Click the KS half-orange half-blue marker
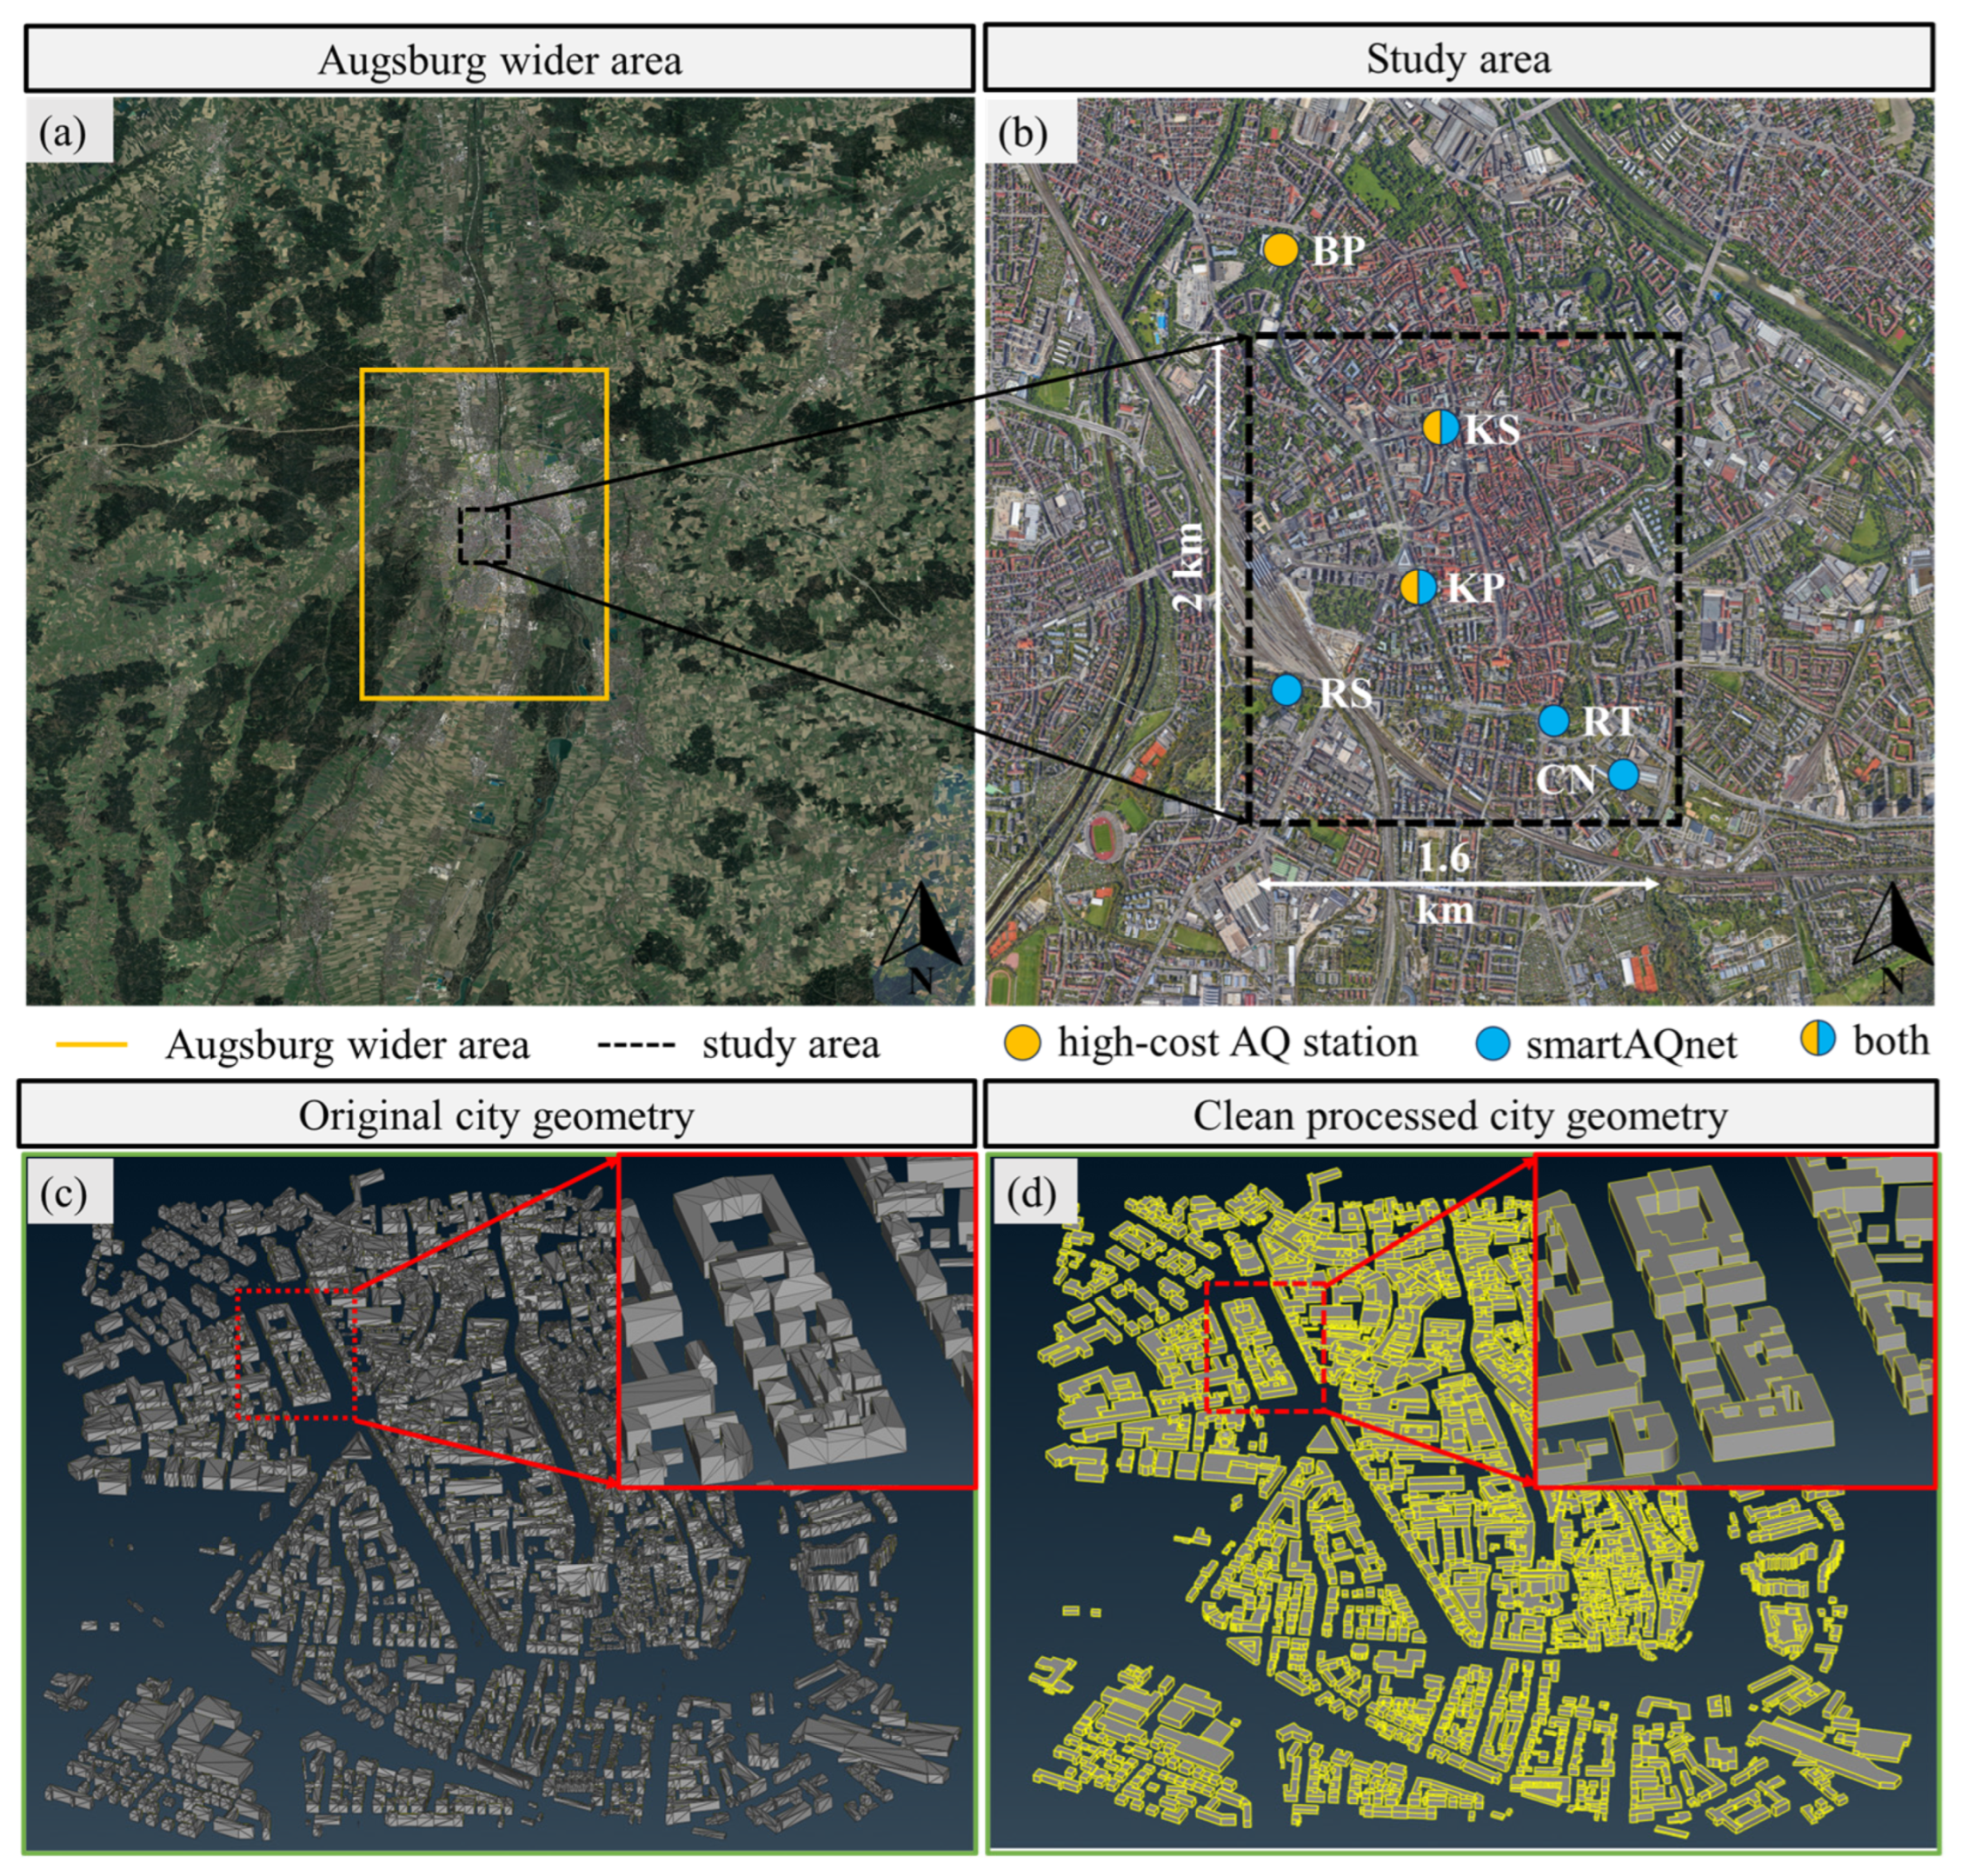 click(x=1441, y=428)
